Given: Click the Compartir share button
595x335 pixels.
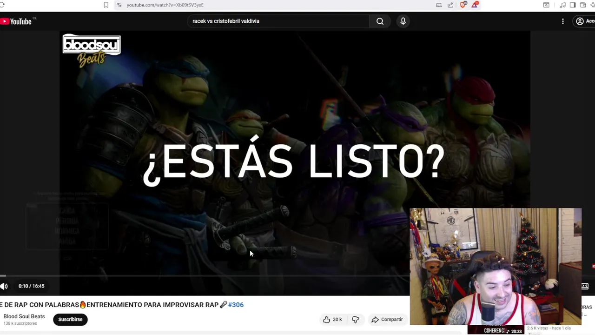Looking at the screenshot, I should 387,319.
